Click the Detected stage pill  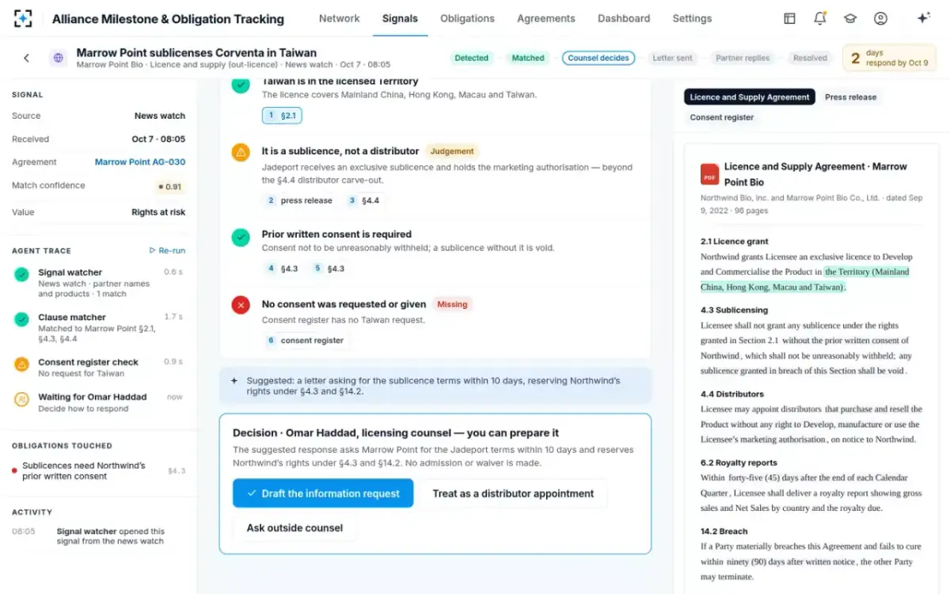click(472, 58)
